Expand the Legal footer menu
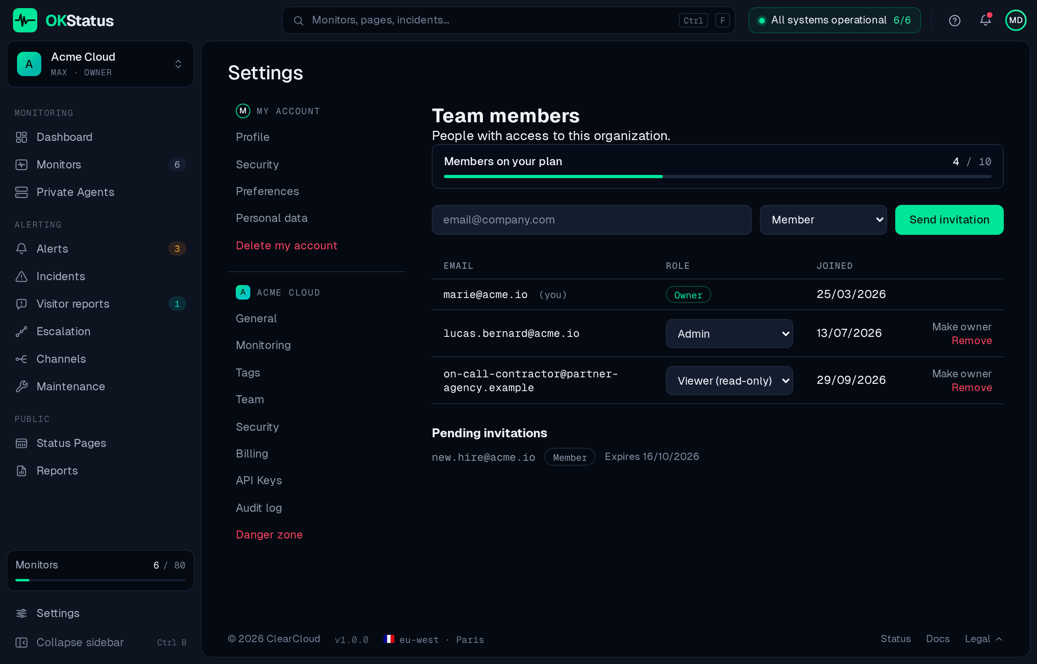 [x=984, y=639]
